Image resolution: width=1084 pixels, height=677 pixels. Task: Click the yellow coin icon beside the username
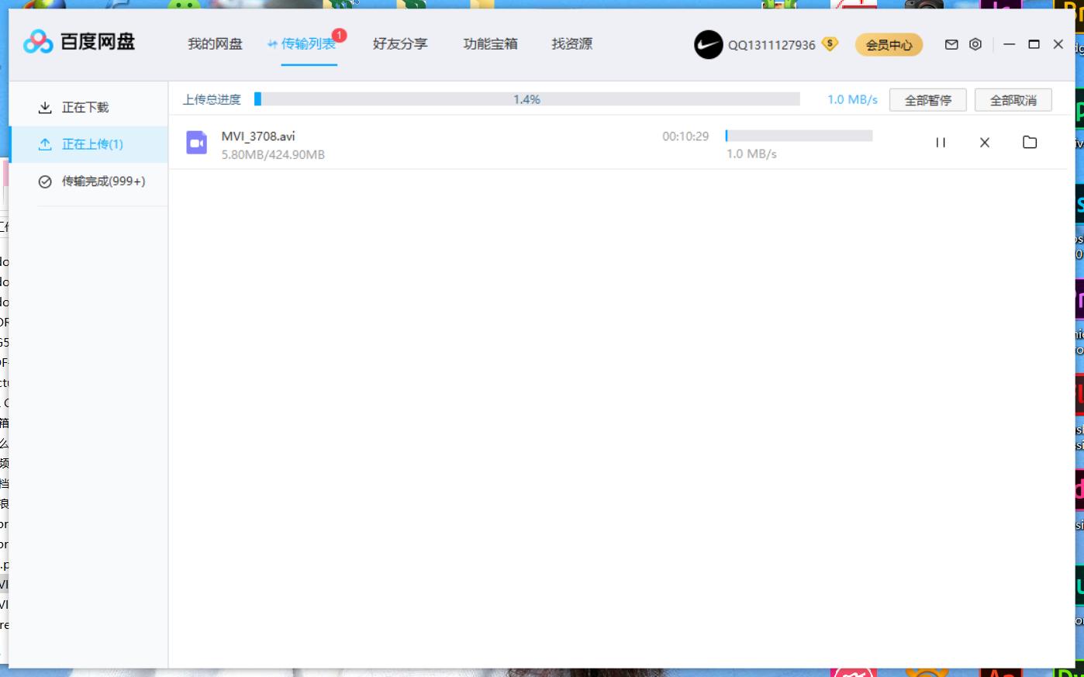(829, 44)
